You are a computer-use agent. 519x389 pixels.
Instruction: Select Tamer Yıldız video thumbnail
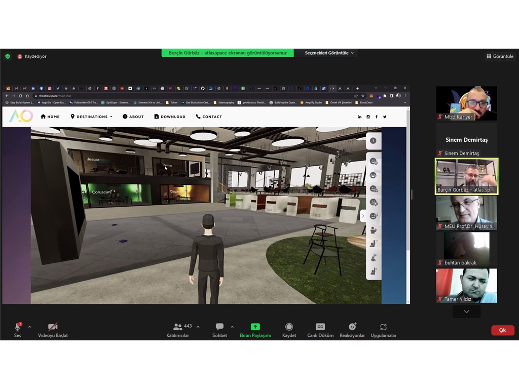click(x=466, y=286)
